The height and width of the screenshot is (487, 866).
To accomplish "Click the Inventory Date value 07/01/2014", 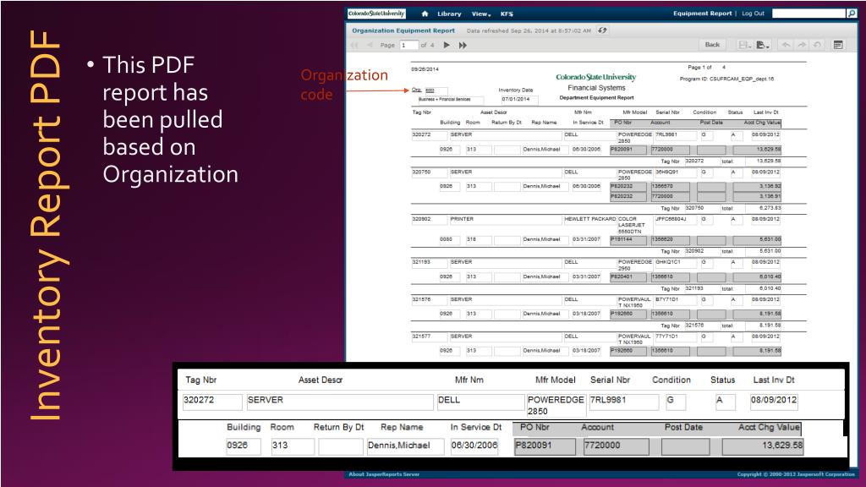I will coord(518,100).
